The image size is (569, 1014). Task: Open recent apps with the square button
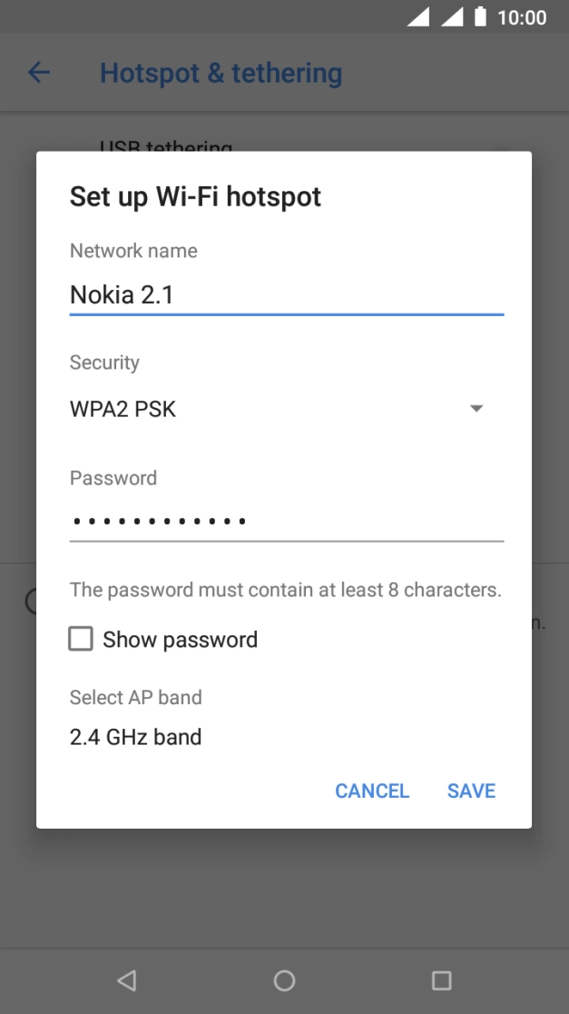pyautogui.click(x=441, y=979)
